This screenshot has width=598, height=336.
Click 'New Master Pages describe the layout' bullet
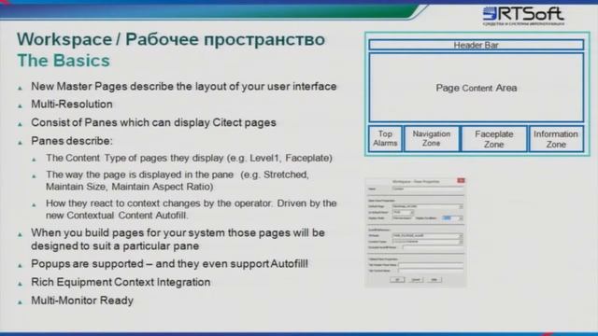[184, 87]
